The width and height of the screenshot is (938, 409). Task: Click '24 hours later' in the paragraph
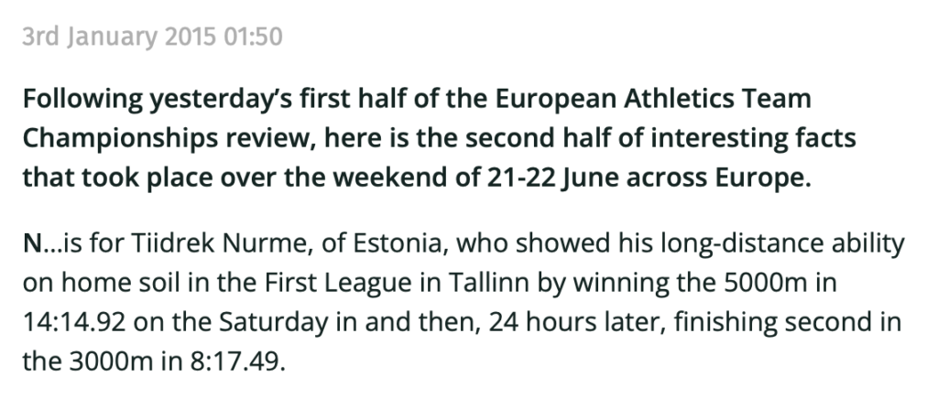[x=576, y=323]
